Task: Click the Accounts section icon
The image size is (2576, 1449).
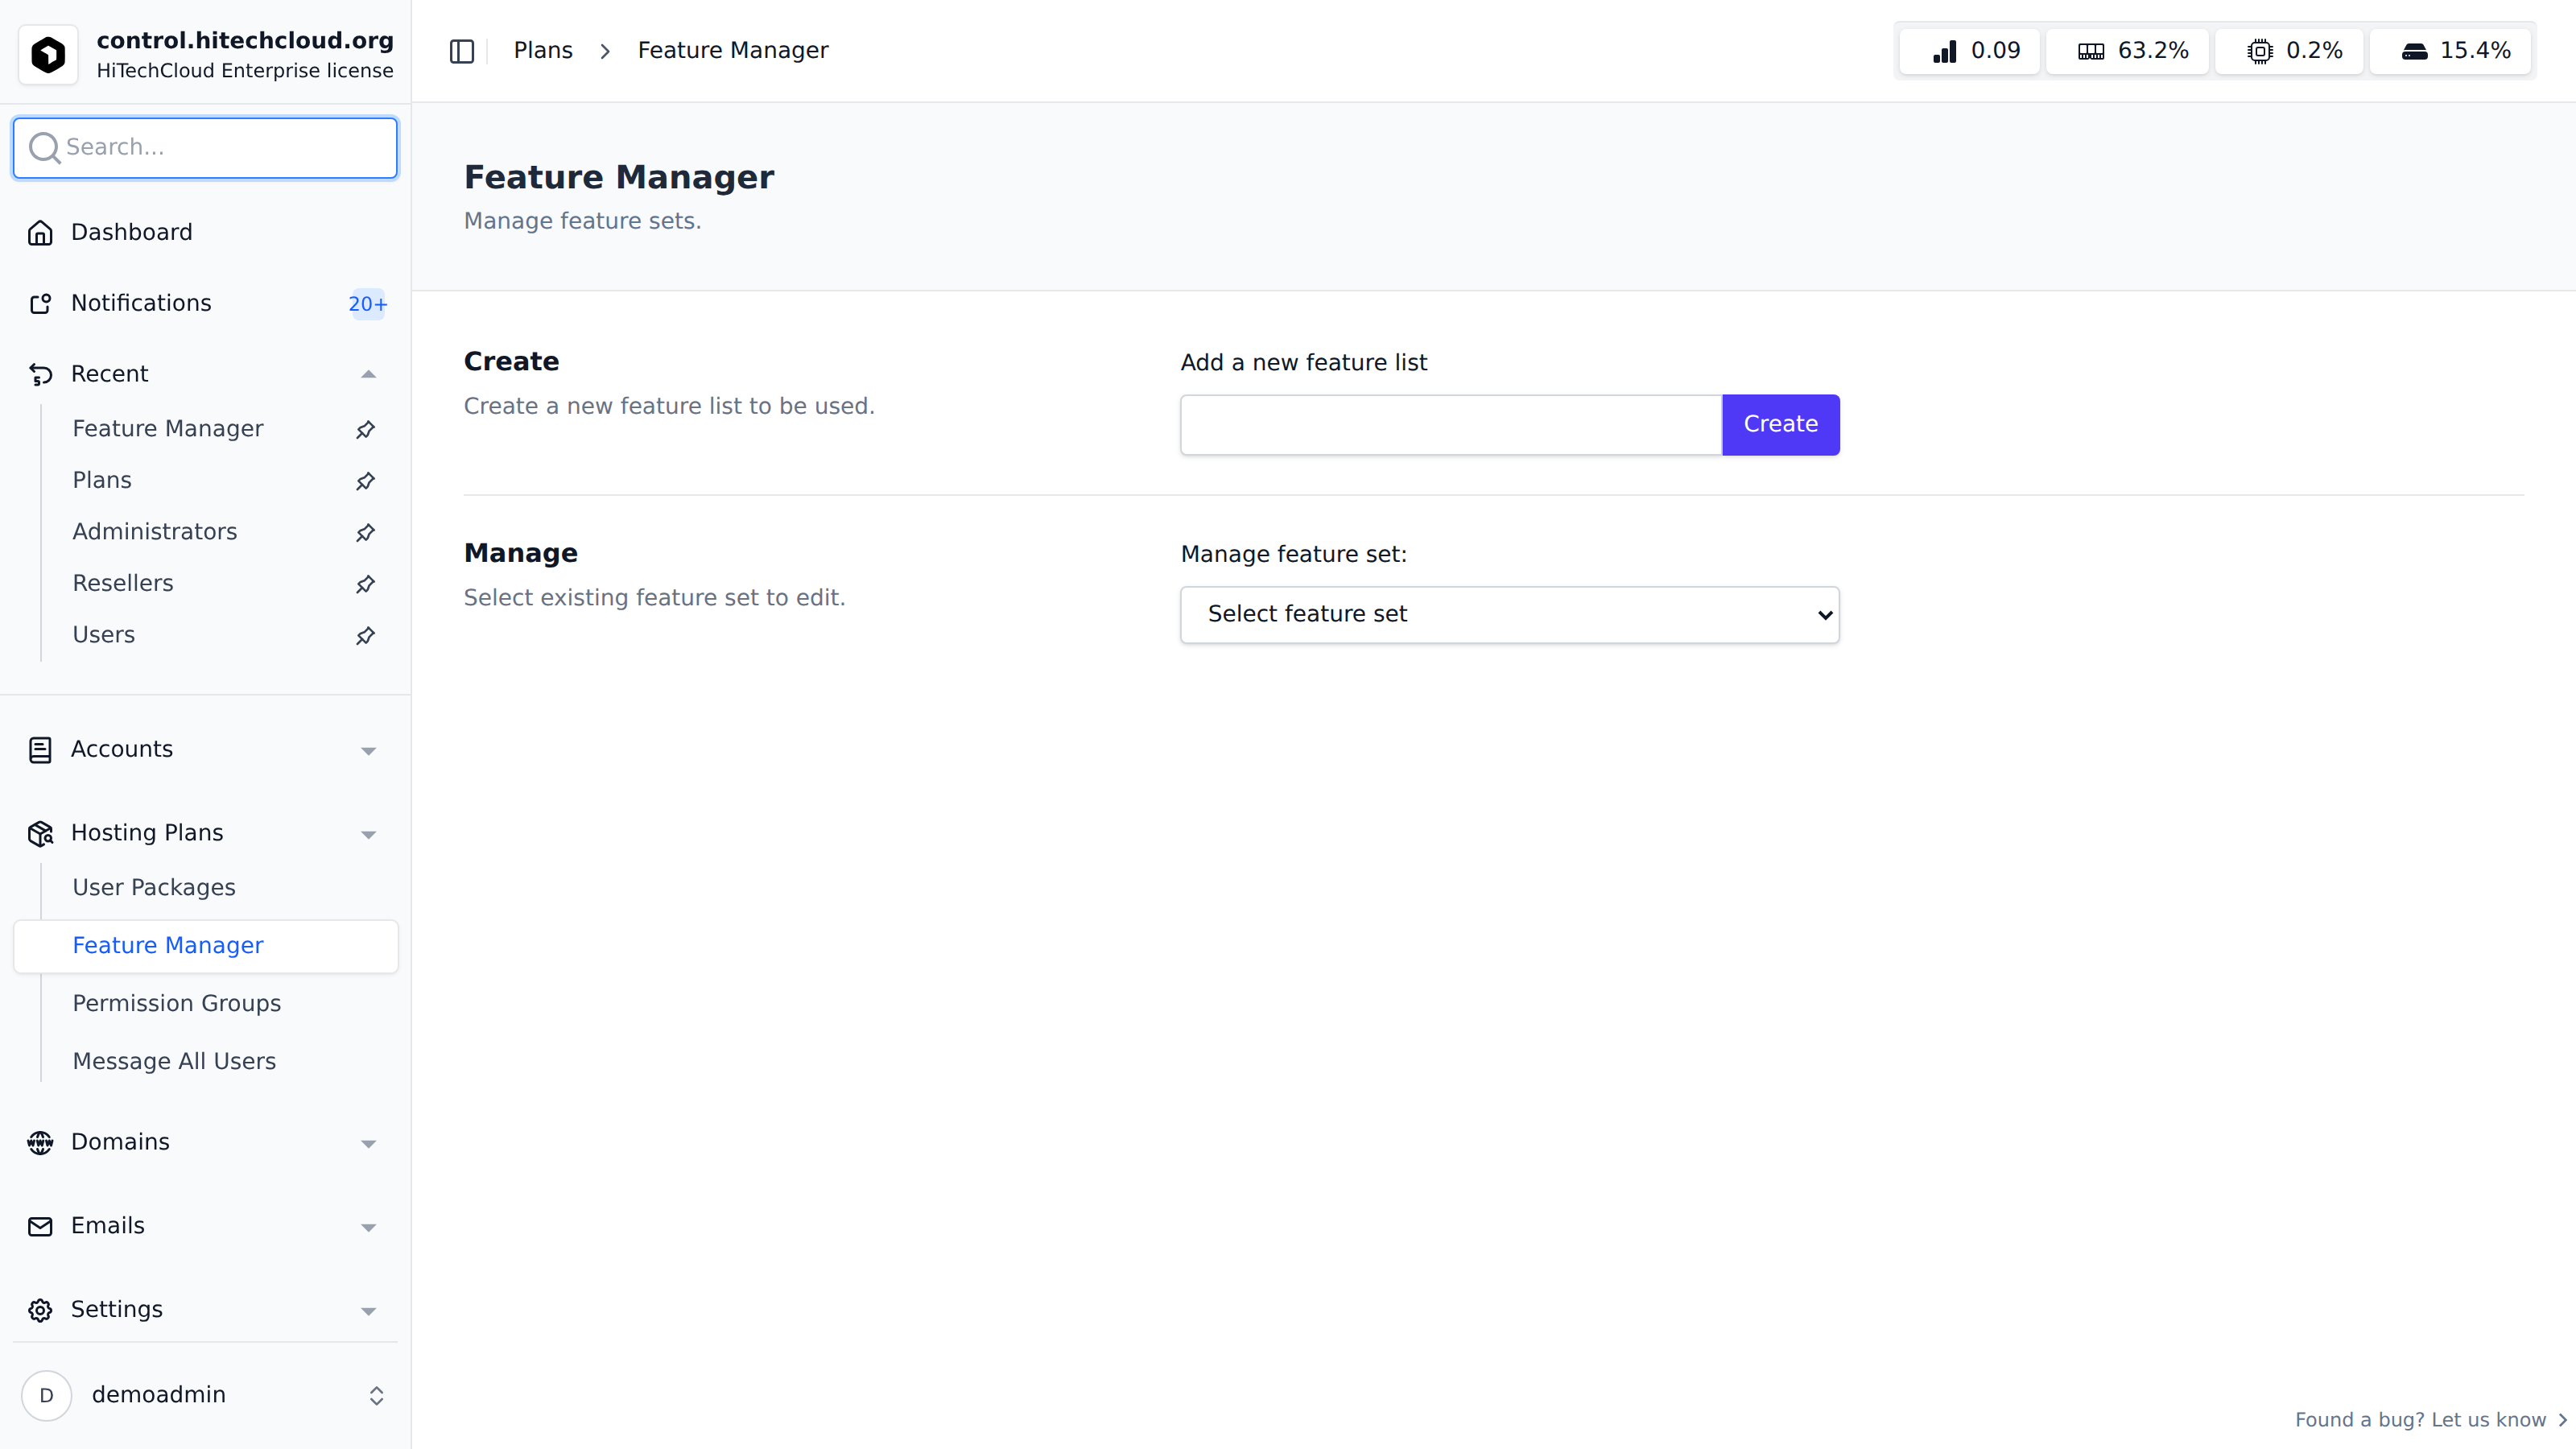Action: pos(40,750)
